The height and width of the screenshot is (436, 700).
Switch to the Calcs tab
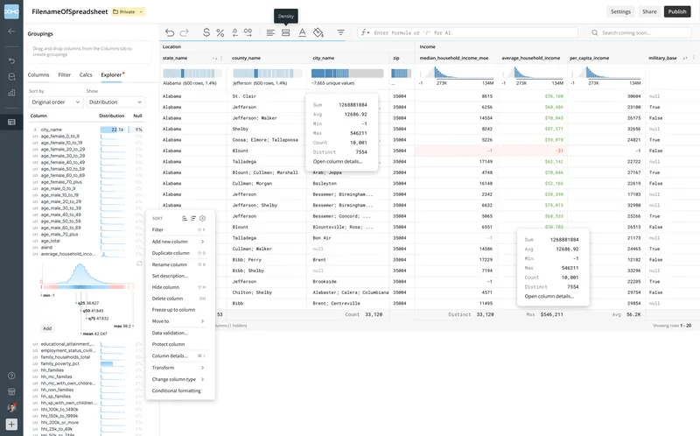click(86, 75)
